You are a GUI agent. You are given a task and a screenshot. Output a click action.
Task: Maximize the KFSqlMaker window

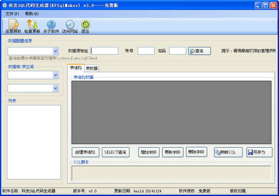click(x=266, y=5)
